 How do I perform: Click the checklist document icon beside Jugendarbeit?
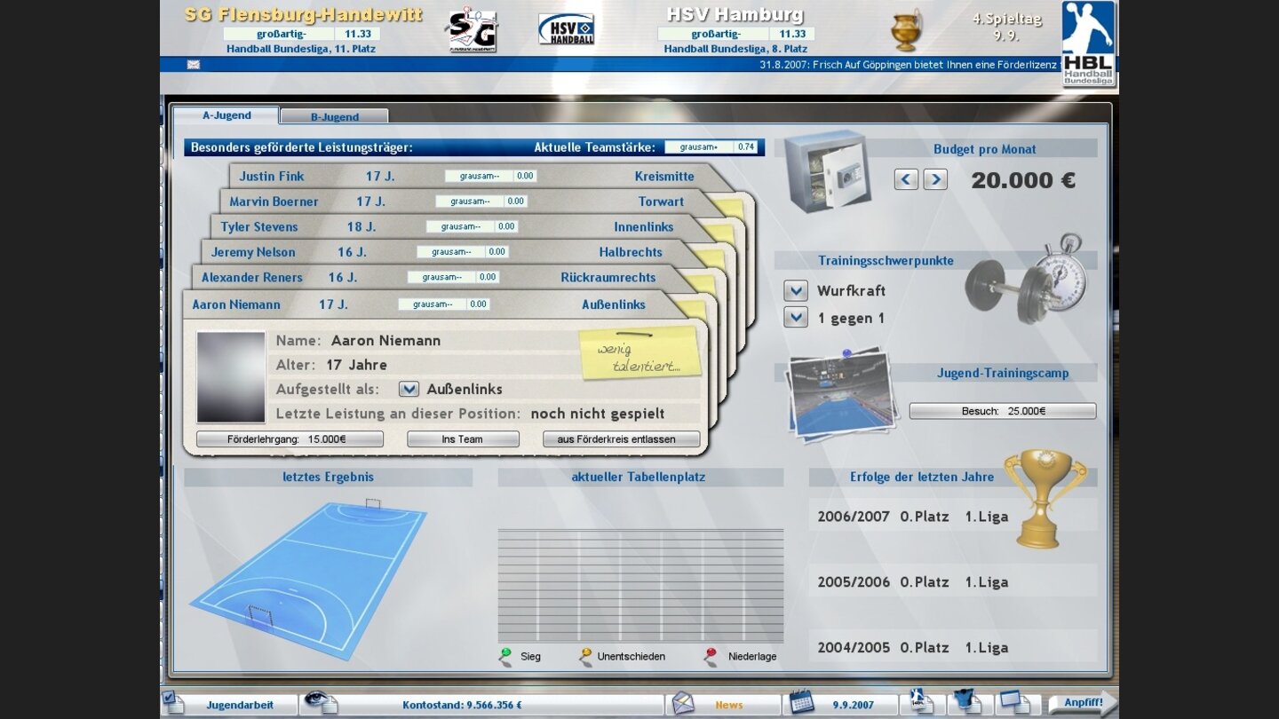tap(172, 703)
